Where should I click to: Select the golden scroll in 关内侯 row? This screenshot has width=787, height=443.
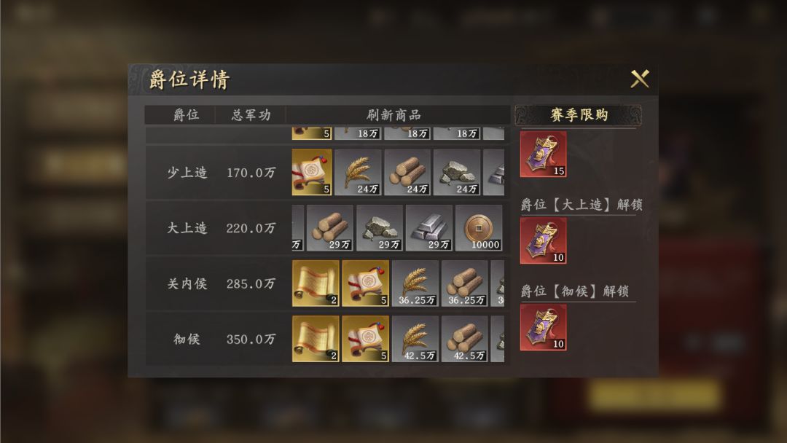point(316,283)
